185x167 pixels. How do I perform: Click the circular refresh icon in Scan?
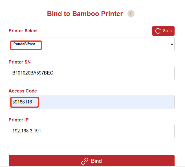pyautogui.click(x=158, y=31)
